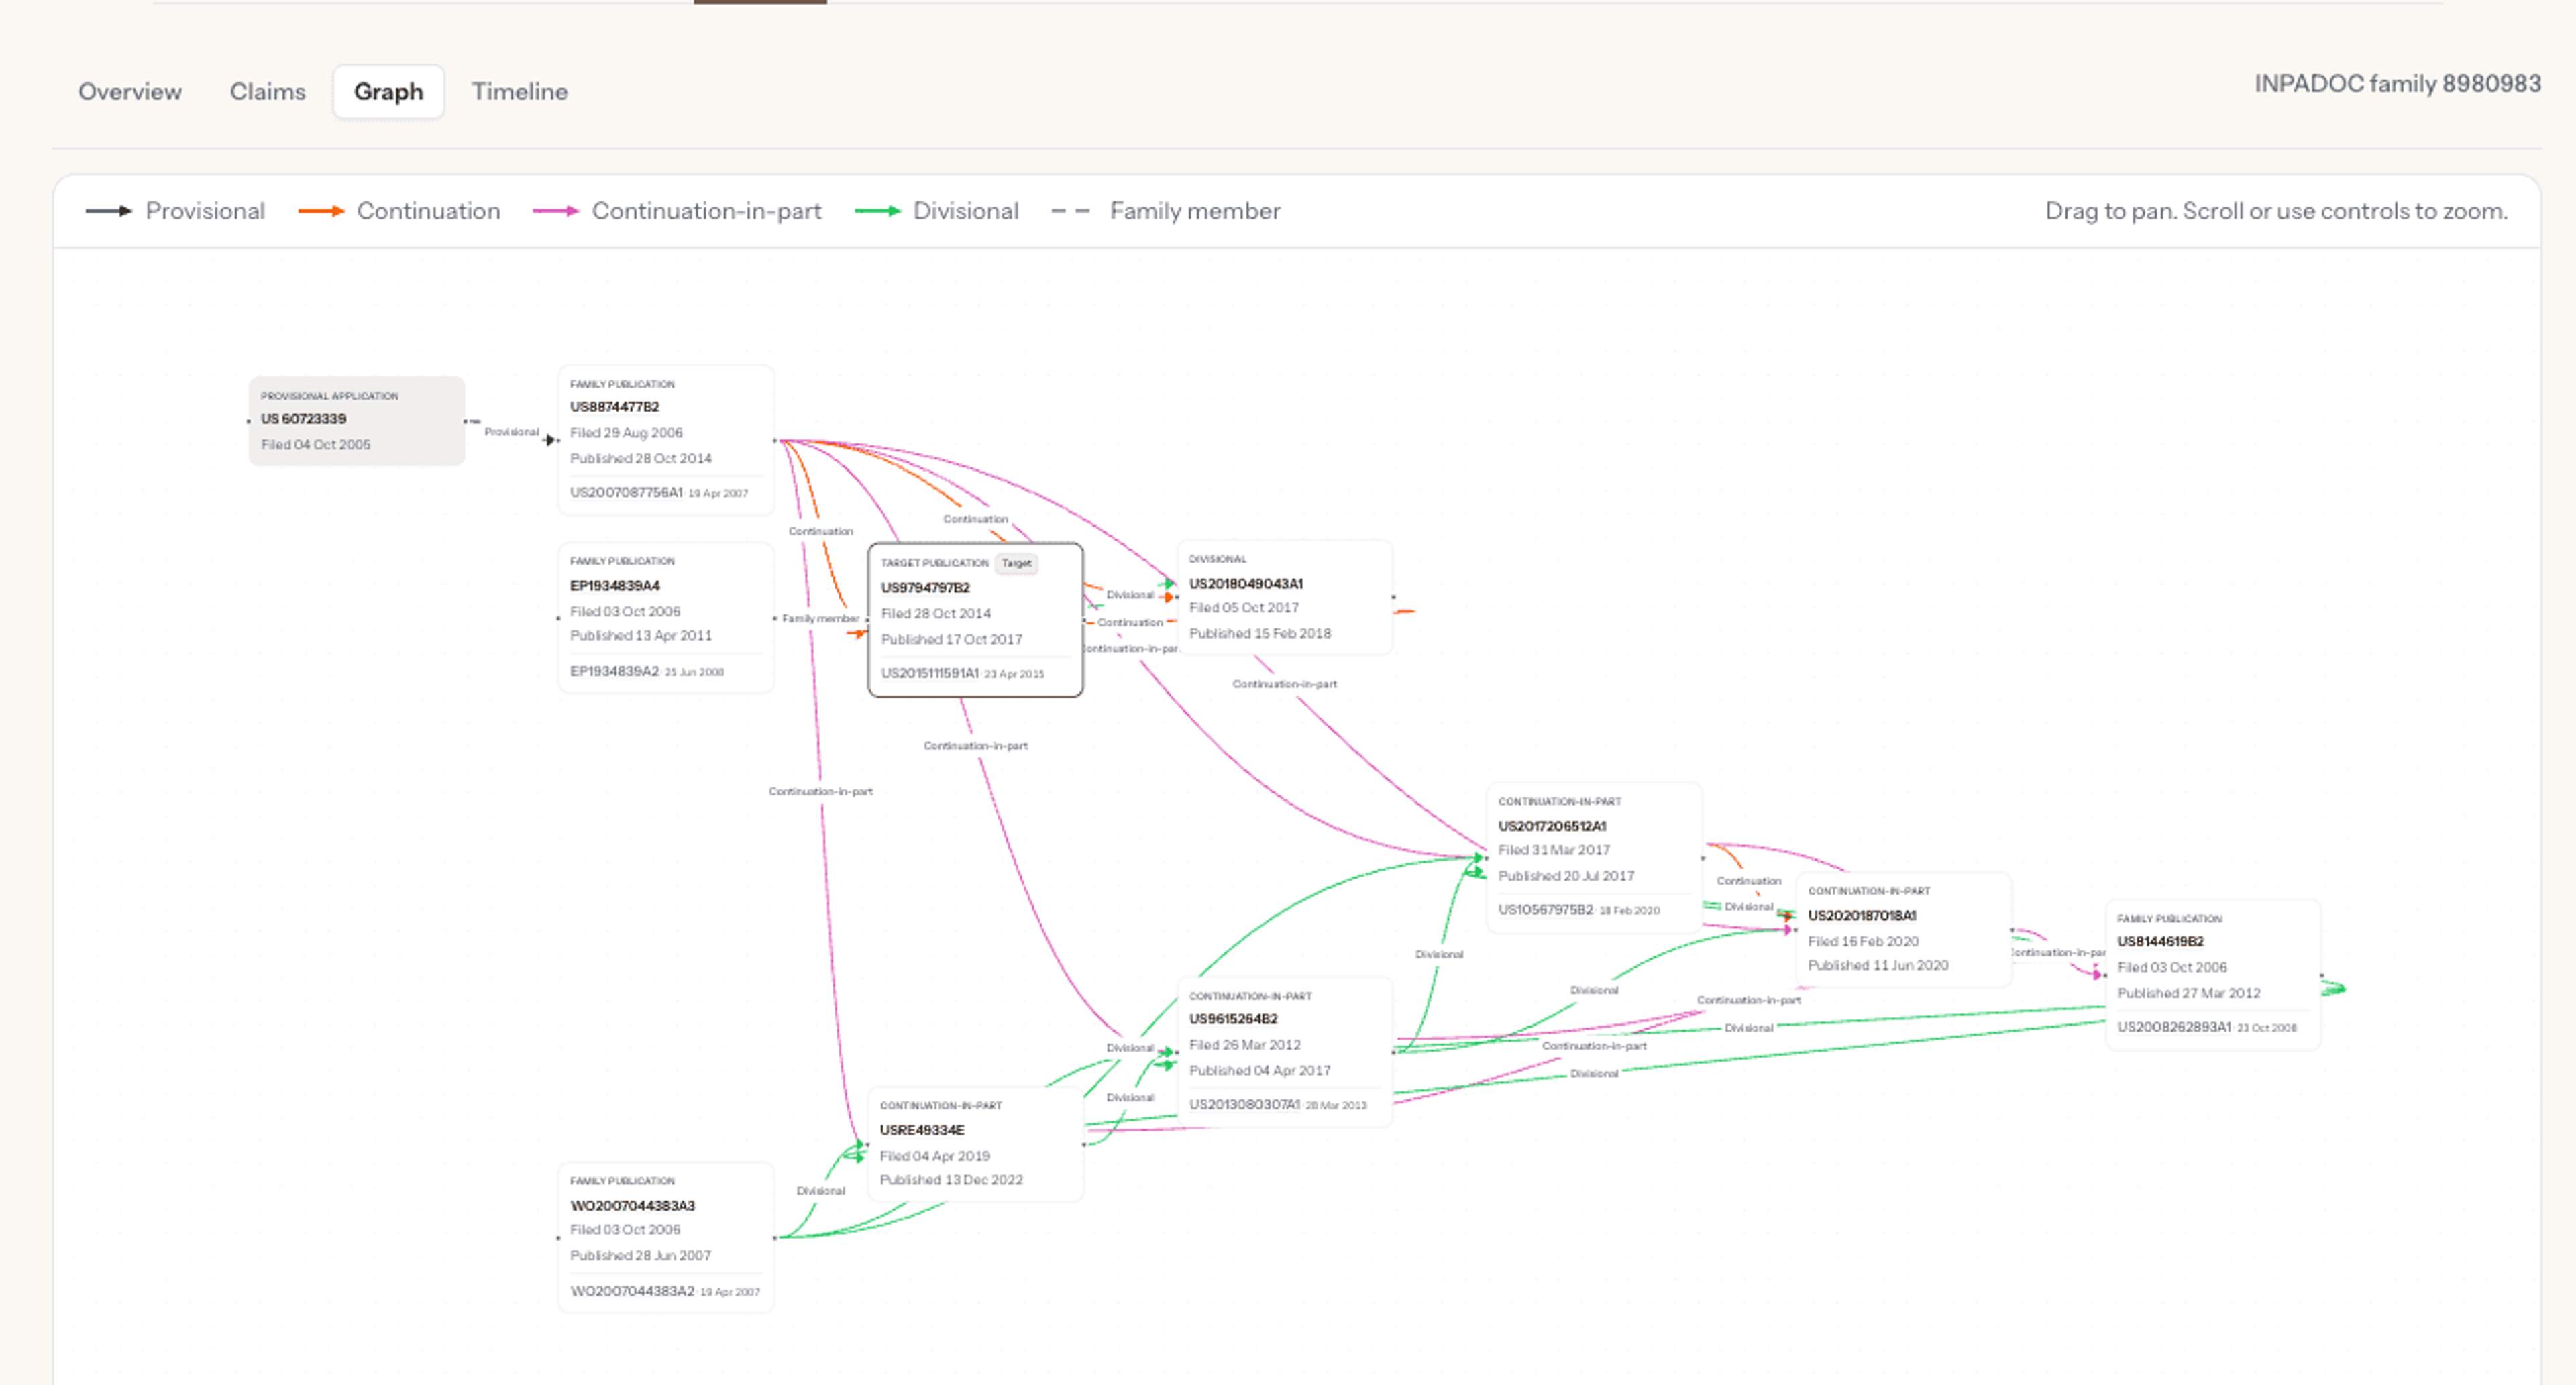Click the Target badge on US9794797B2
The width and height of the screenshot is (2576, 1385).
[x=1016, y=563]
